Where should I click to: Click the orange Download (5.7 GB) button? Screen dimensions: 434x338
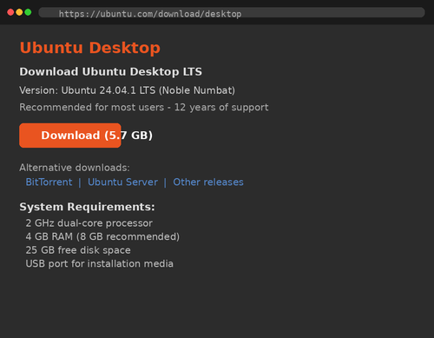tap(70, 136)
